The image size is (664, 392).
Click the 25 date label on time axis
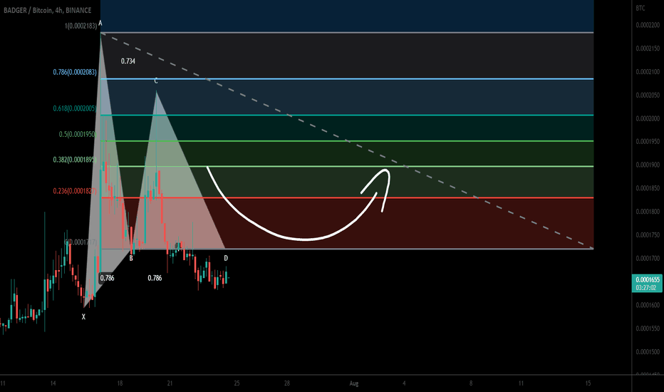click(x=237, y=383)
